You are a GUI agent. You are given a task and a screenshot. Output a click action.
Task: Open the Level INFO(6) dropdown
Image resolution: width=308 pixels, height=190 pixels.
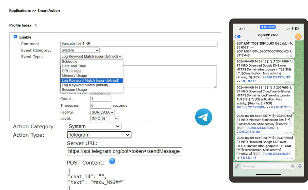click(x=105, y=119)
